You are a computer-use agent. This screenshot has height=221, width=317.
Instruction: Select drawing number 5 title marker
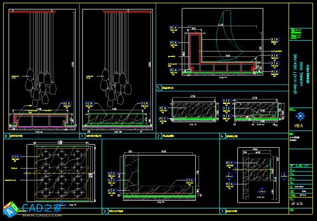pyautogui.click(x=158, y=88)
